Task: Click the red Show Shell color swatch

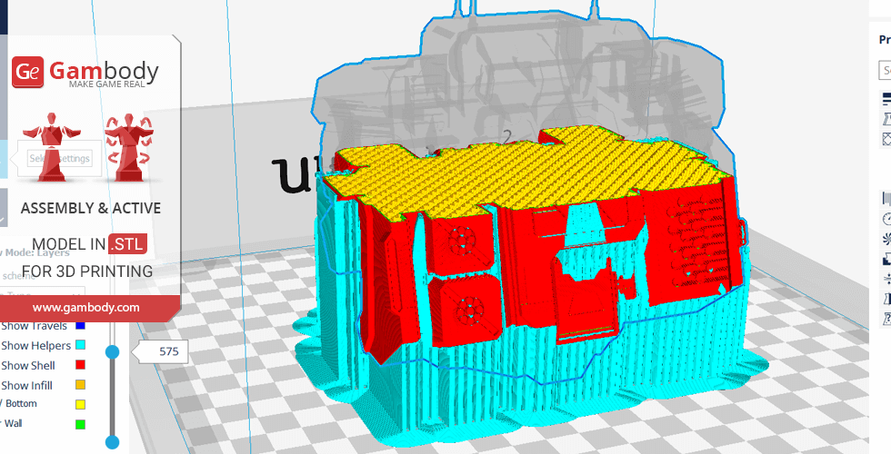Action: click(x=80, y=365)
